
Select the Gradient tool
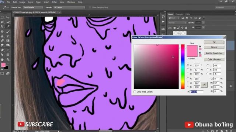tap(8, 41)
